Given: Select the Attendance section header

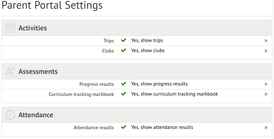Looking at the screenshot, I should point(137,115).
